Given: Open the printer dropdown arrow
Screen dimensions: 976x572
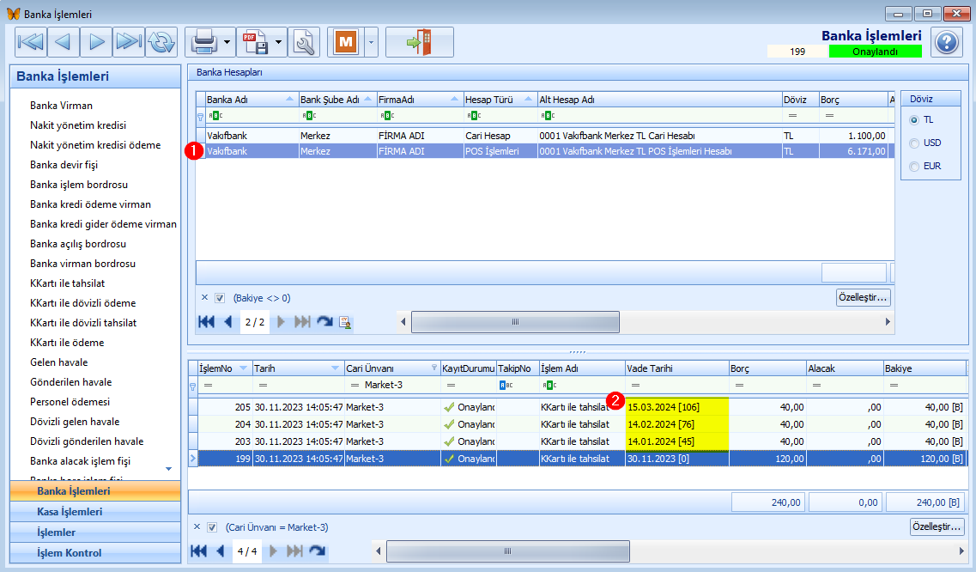Looking at the screenshot, I should (227, 42).
